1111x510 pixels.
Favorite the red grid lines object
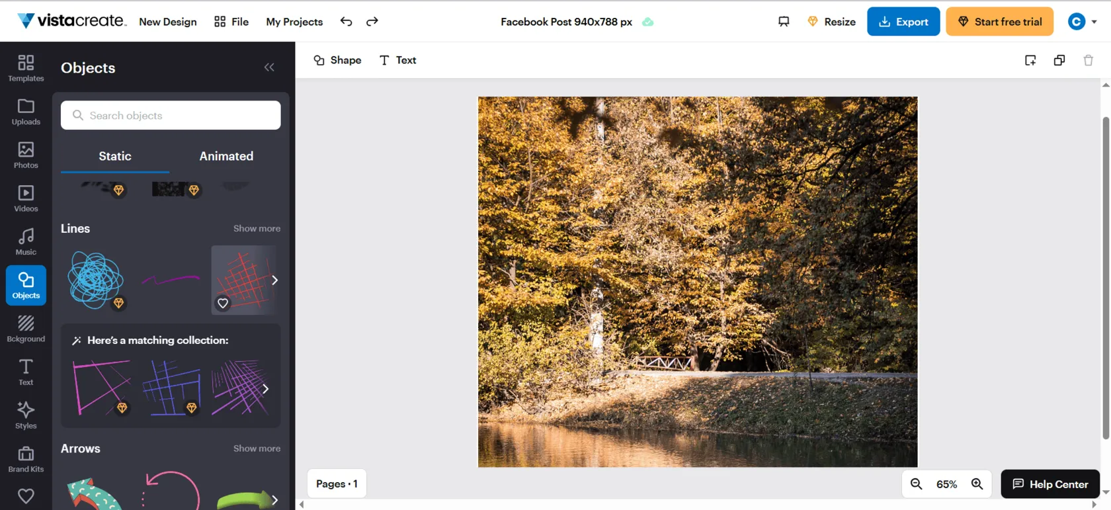[x=223, y=303]
